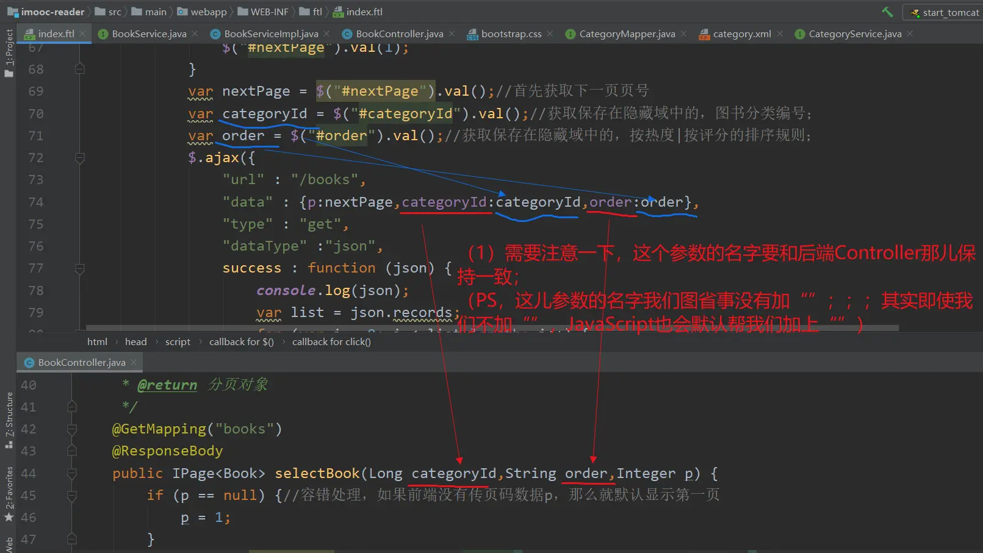Close the top BookController.java tab
This screenshot has width=983, height=553.
(452, 34)
